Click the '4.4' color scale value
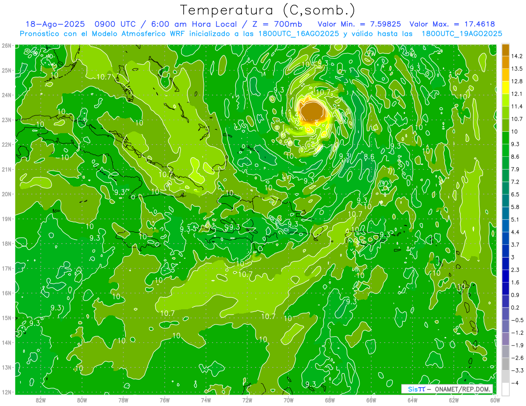The height and width of the screenshot is (406, 526). point(515,232)
